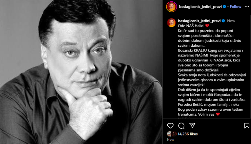Click liker avatars beside likes count
Image resolution: width=251 pixels, height=144 pixels.
coord(172,134)
